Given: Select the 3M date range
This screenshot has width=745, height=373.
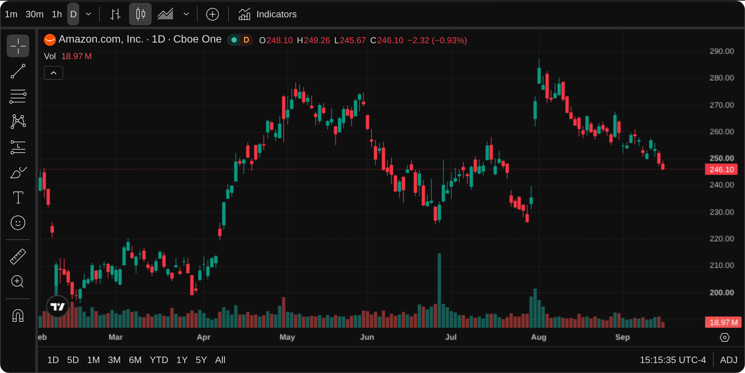Looking at the screenshot, I should click(114, 360).
